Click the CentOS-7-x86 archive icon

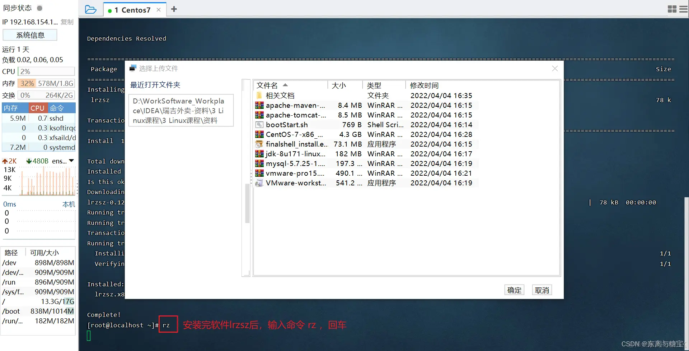[x=259, y=134]
